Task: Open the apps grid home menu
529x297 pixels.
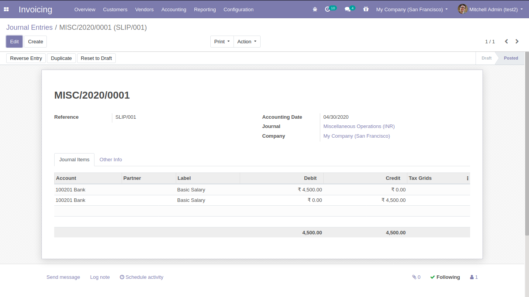Action: point(6,9)
